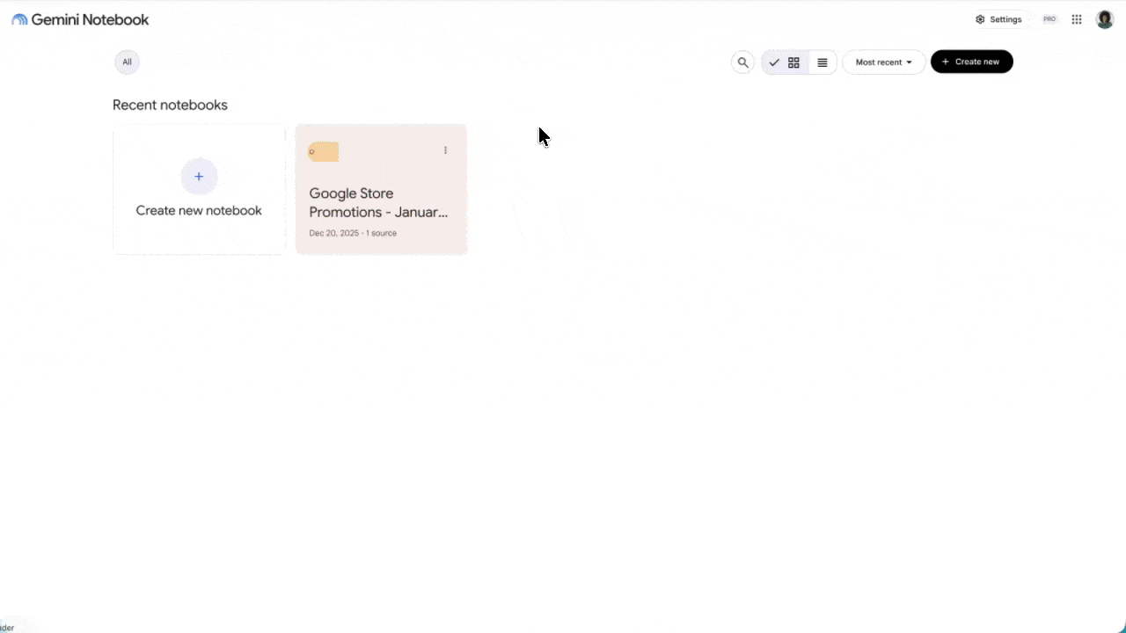The width and height of the screenshot is (1126, 633).
Task: Click the Gemini Notebook logo icon
Action: [x=19, y=19]
